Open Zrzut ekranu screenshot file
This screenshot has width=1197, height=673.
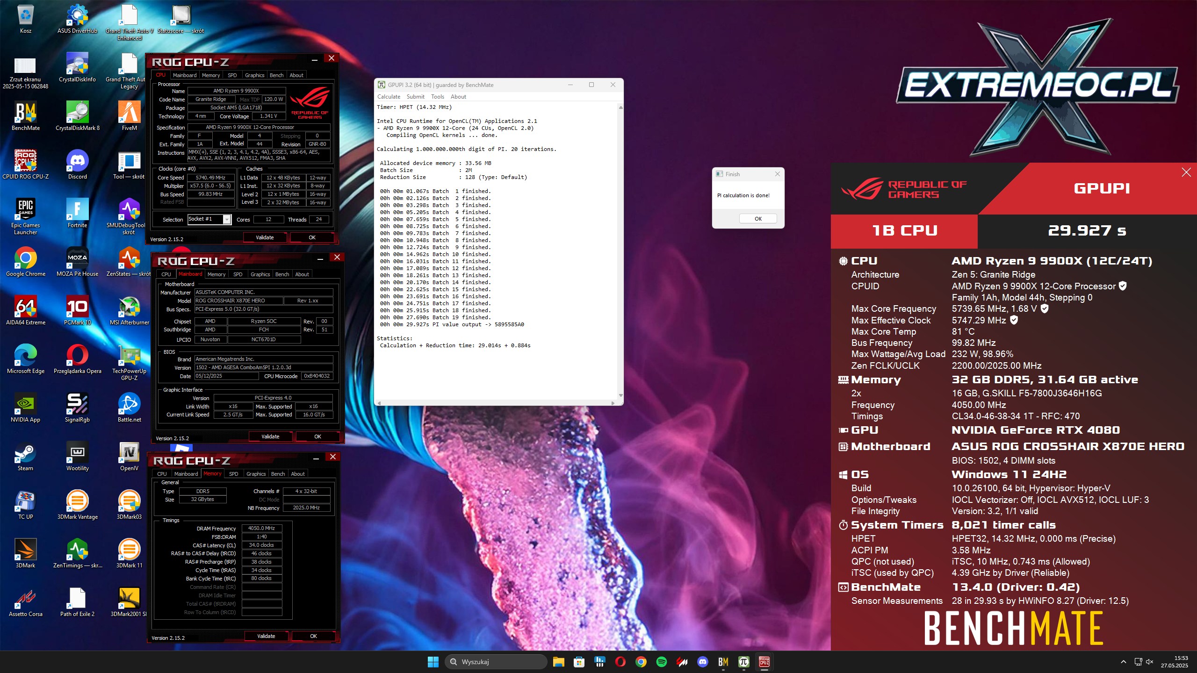(x=26, y=73)
